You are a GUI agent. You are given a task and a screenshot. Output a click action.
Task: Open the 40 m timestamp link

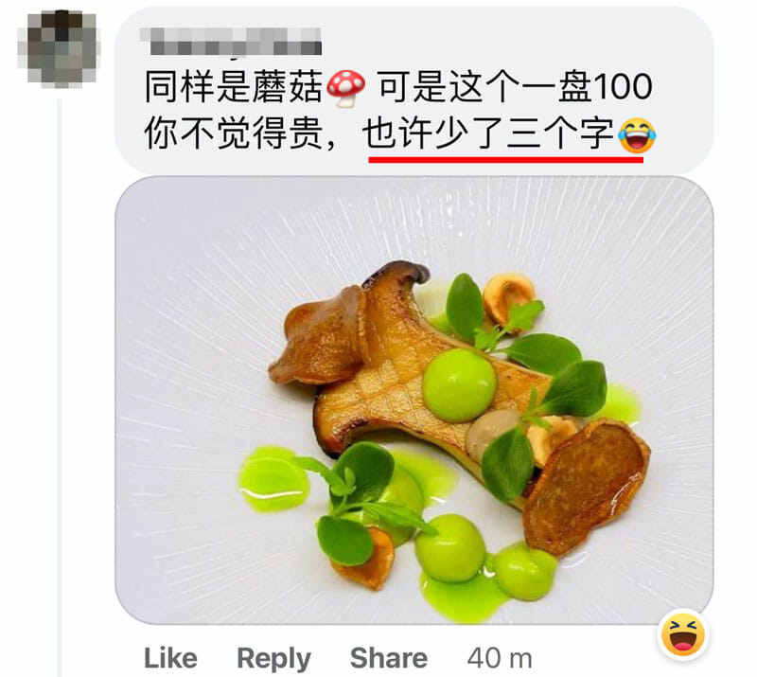coord(500,658)
